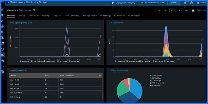This screenshot has width=208, height=104.
Task: Set time range to 1Mo
Action: click(186, 10)
